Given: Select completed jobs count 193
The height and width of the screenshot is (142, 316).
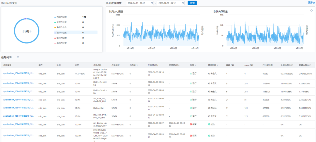Looking at the screenshot, I should point(84,17).
